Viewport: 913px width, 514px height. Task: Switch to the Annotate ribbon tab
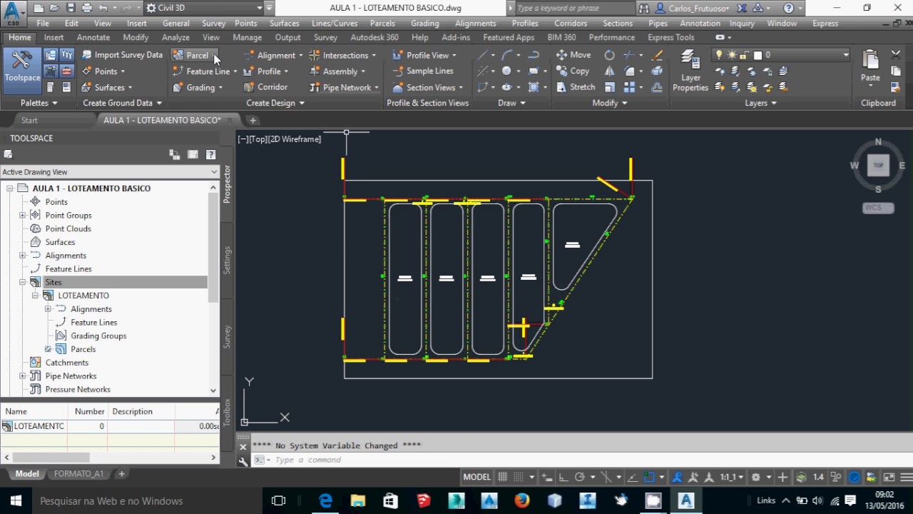pyautogui.click(x=93, y=37)
